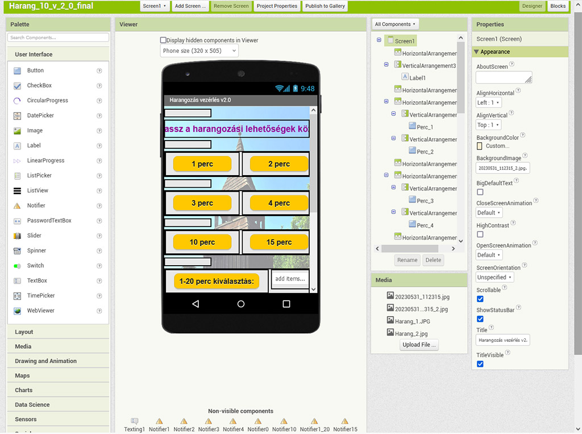Click the Upload File button
This screenshot has width=582, height=434.
[419, 345]
